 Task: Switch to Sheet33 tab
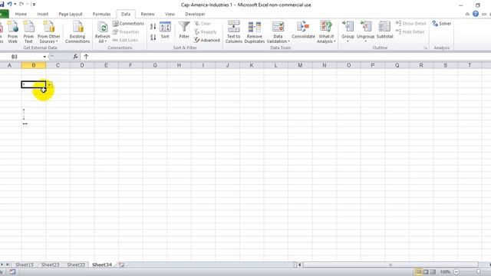pos(76,264)
